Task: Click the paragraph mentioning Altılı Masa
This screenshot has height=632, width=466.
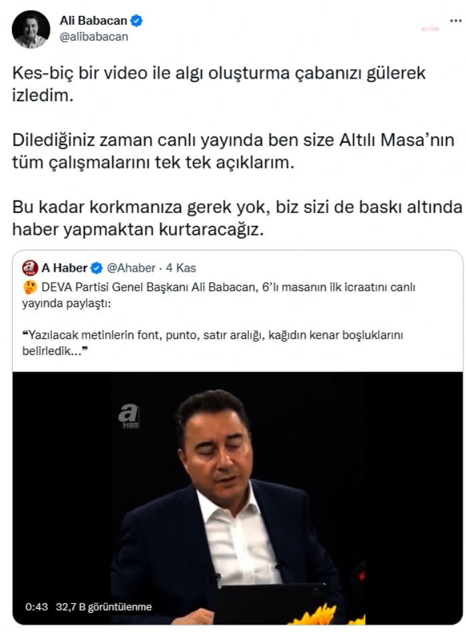Action: coord(233,151)
